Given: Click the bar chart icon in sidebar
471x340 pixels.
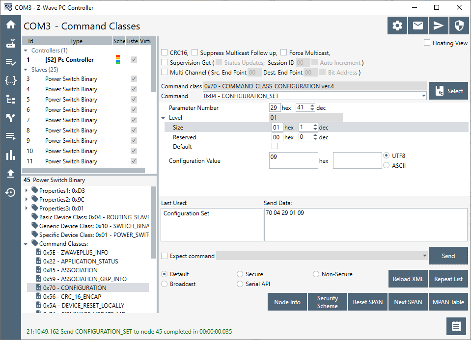Looking at the screenshot, I should pyautogui.click(x=10, y=156).
